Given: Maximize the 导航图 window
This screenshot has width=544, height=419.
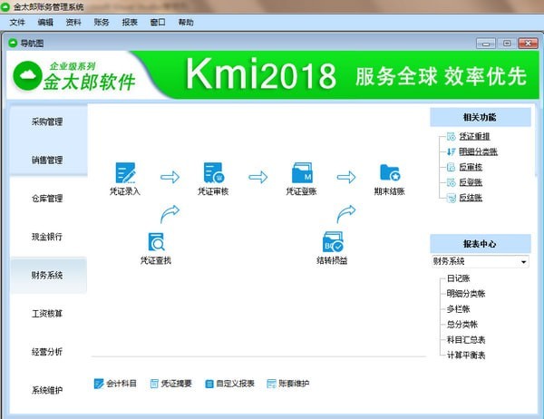Looking at the screenshot, I should click(507, 44).
